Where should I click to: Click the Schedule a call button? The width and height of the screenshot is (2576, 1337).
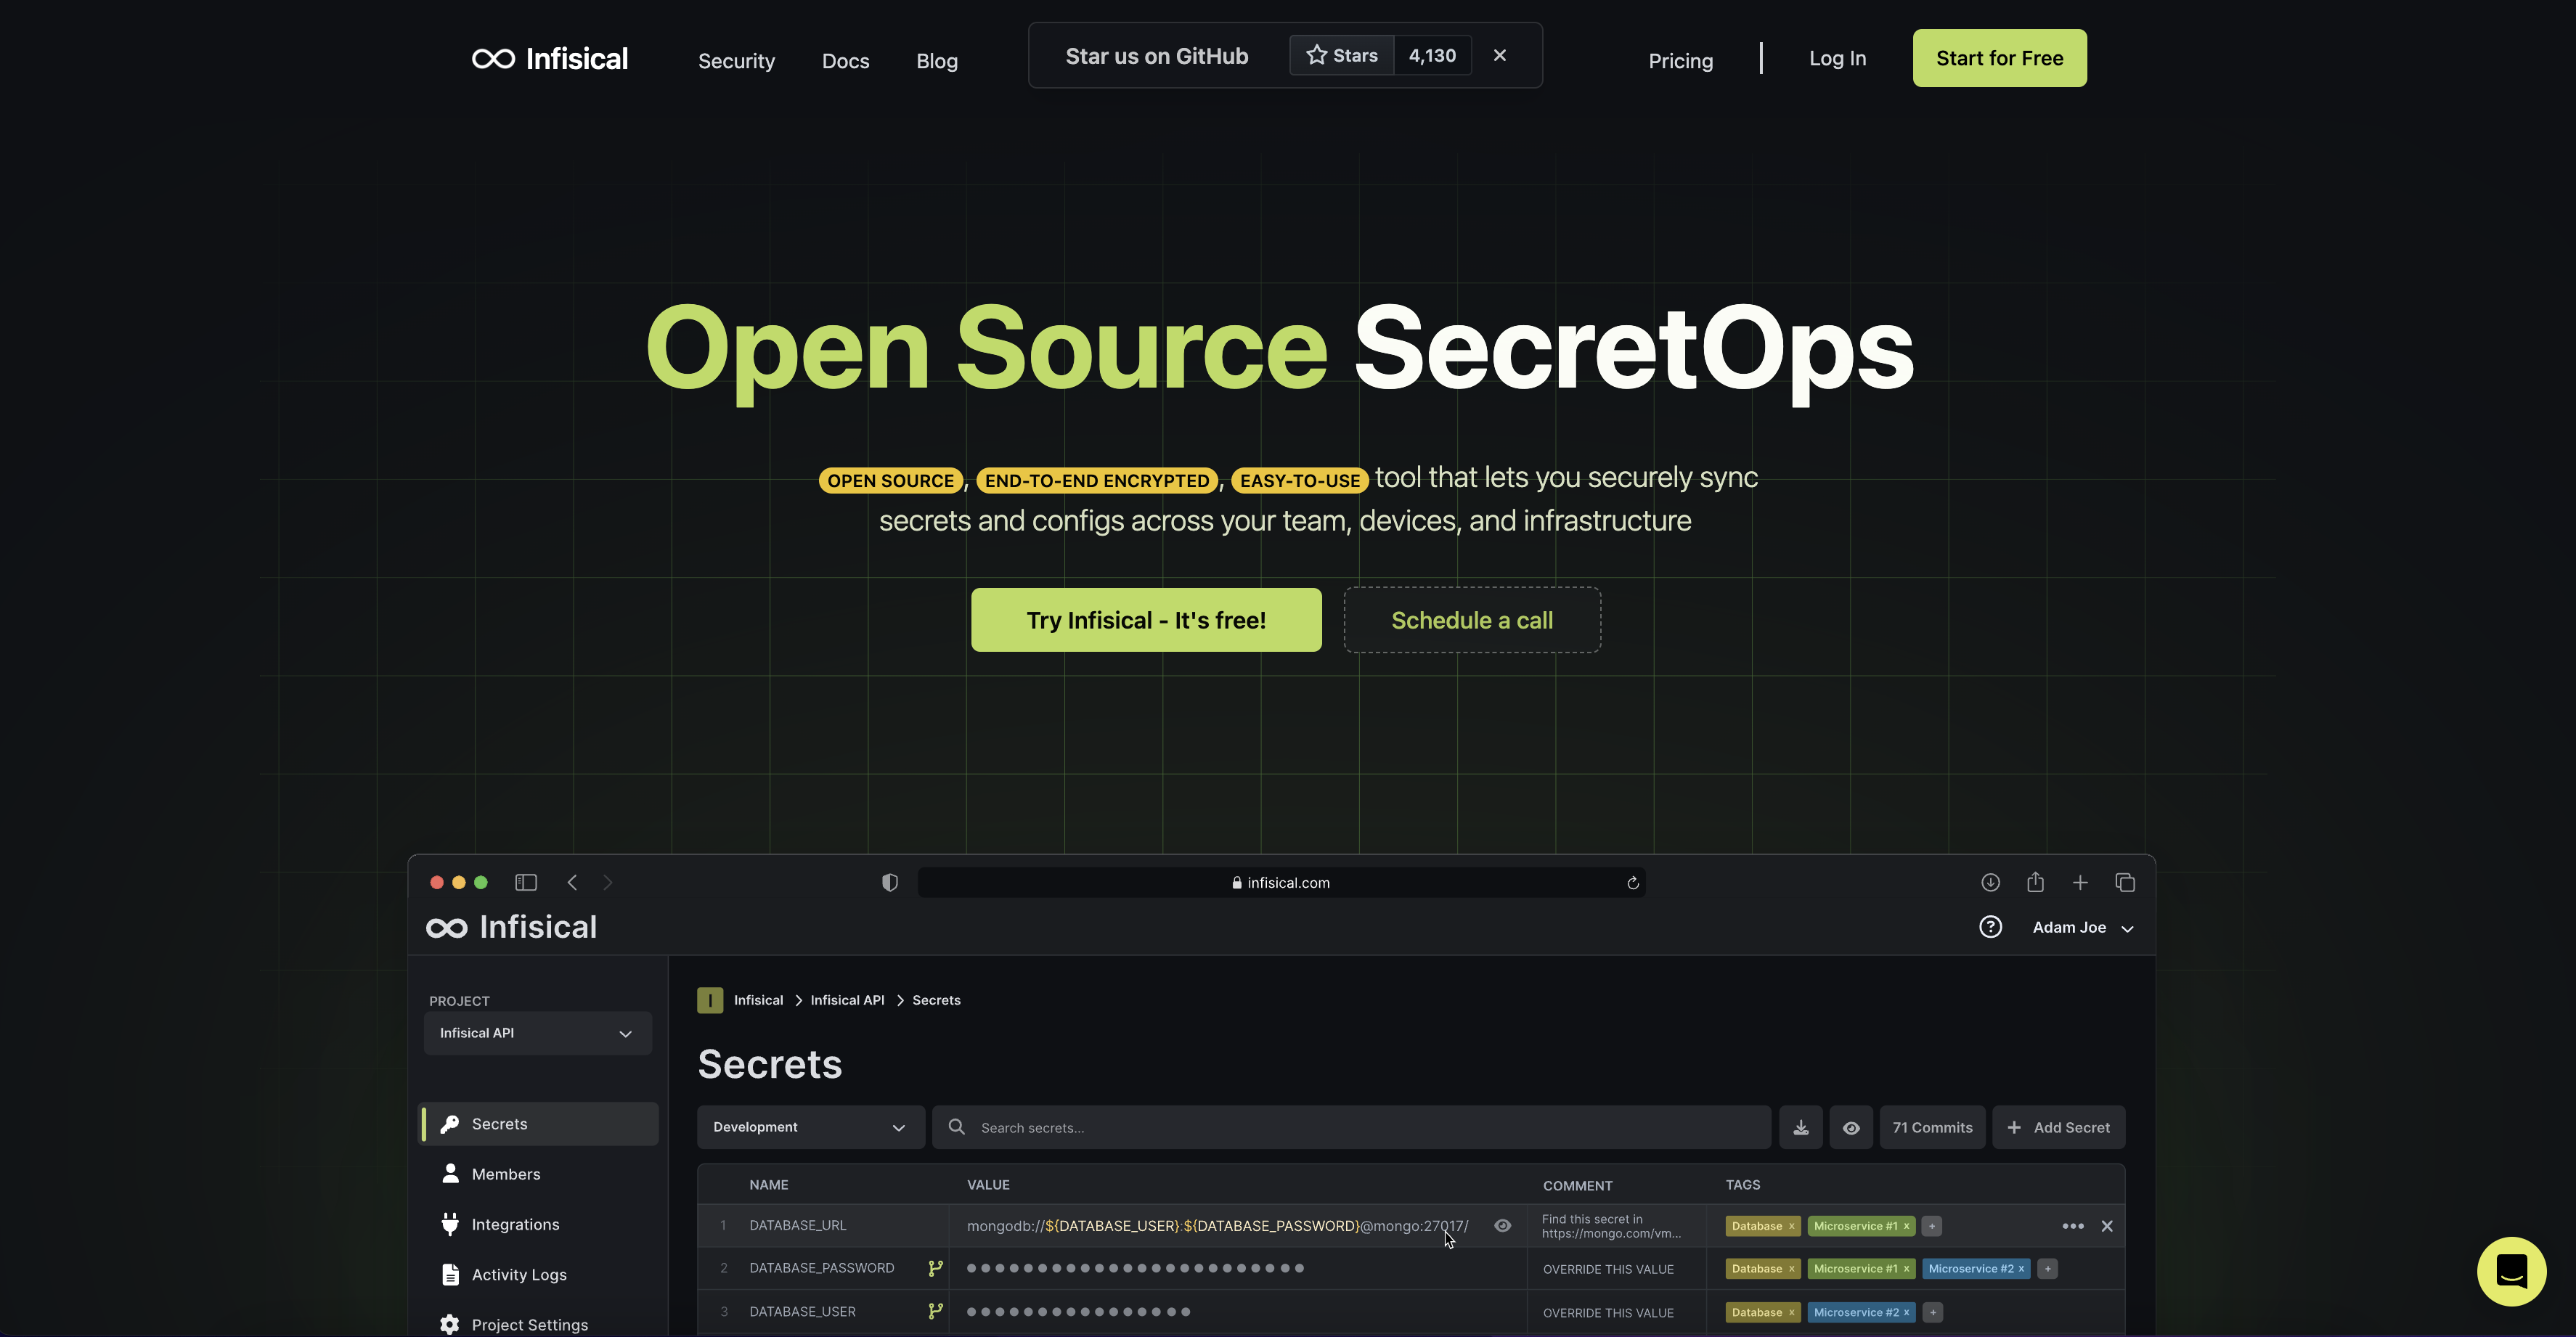1471,620
